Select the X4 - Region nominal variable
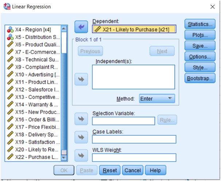This screenshot has height=181, width=221. click(x=33, y=30)
